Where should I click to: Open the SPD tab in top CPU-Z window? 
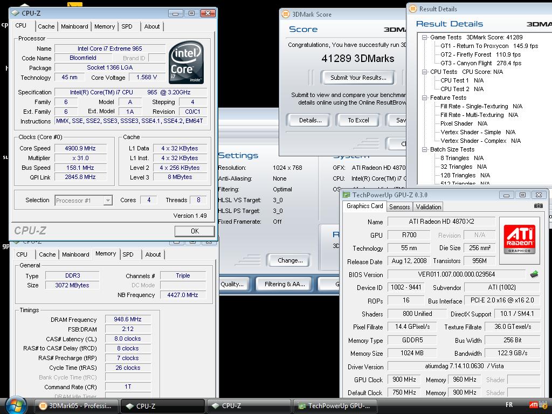[127, 26]
